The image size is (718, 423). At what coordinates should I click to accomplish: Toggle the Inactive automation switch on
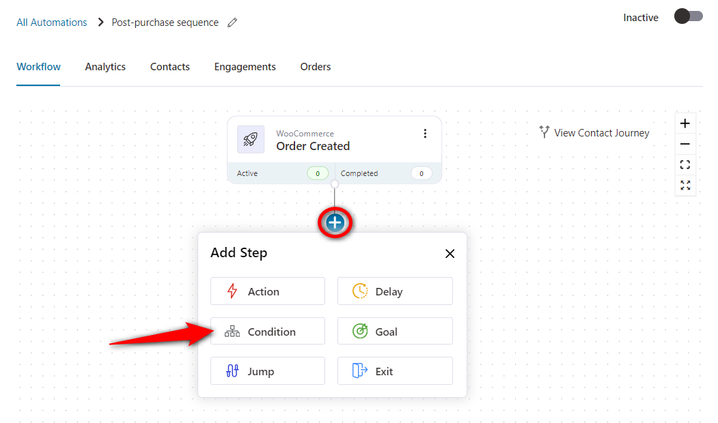point(688,17)
